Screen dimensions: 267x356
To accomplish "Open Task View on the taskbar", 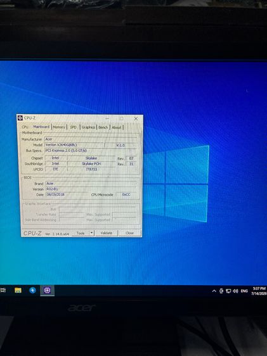I will (3, 290).
